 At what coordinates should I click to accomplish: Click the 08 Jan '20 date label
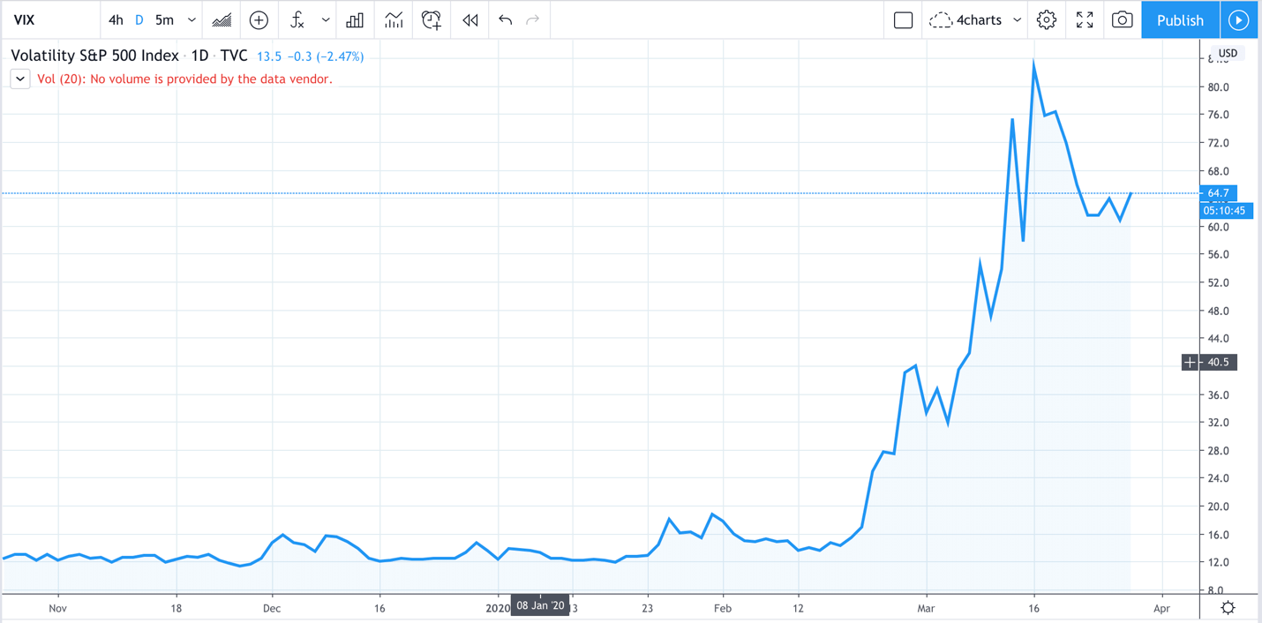click(540, 605)
